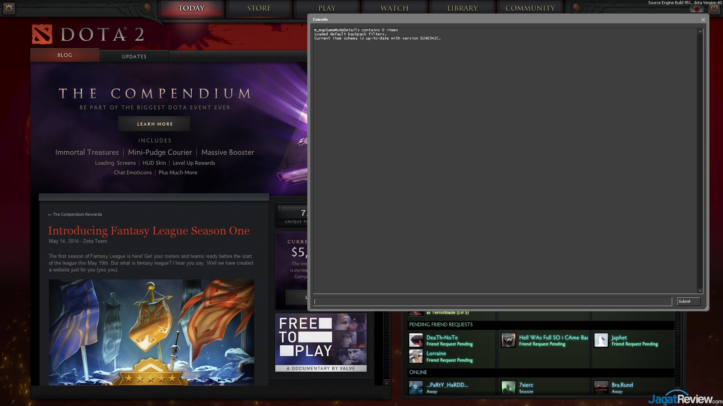Viewport: 723px width, 406px height.
Task: Click 'Immortal Treasures' text in banner
Action: [x=87, y=153]
